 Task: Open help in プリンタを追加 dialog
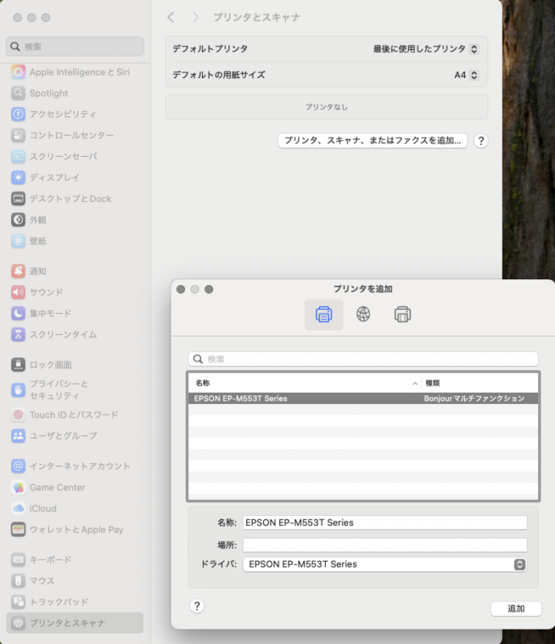[x=197, y=606]
